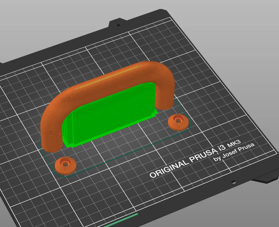Click the center hole of left washer
This screenshot has width=279, height=227.
coord(65,164)
